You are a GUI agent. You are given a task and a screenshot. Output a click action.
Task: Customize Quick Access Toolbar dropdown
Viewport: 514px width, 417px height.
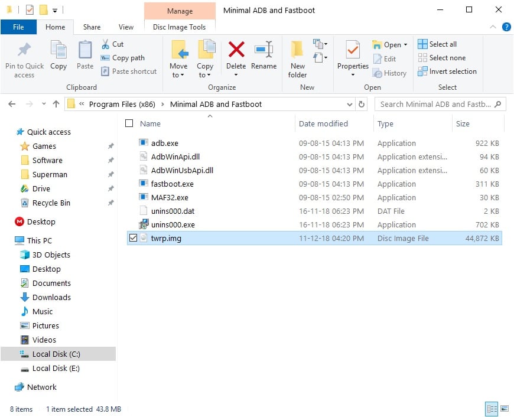pos(55,11)
